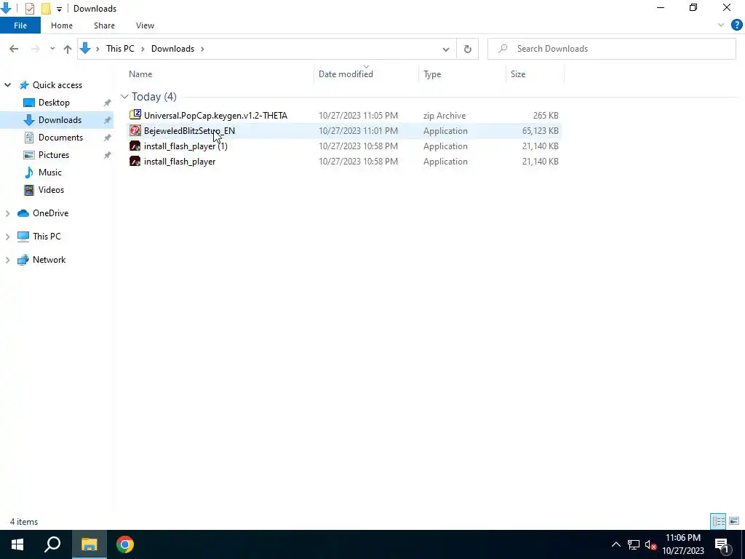Select the Universal.PopCap.keygen zip archive icon
Screen dimensions: 745x559
tap(135, 115)
